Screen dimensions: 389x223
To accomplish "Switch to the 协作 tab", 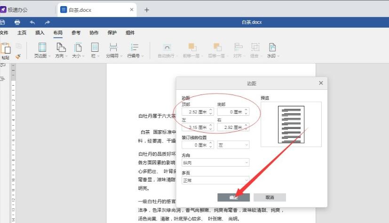I will 94,33.
